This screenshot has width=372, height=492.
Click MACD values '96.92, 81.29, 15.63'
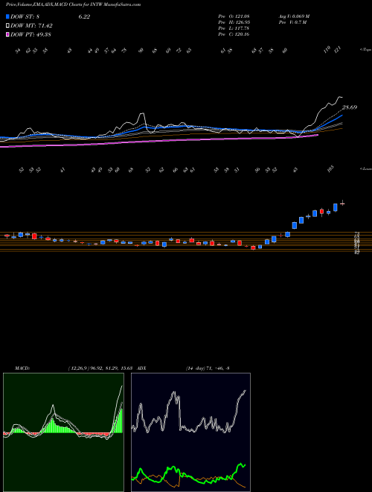pos(113,368)
